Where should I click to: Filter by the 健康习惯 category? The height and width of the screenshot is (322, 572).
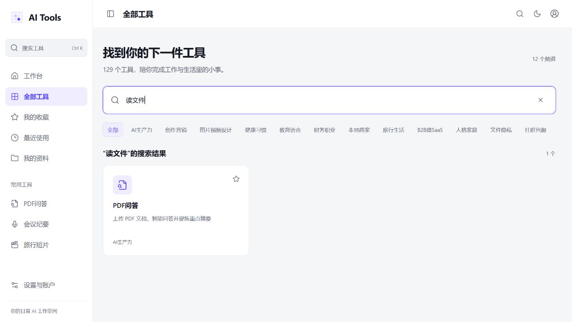[x=256, y=130]
